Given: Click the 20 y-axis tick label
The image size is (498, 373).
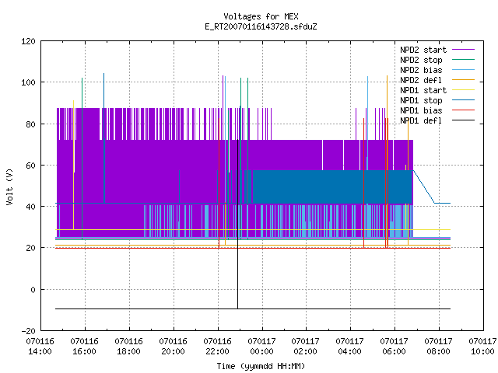Looking at the screenshot, I should [30, 248].
